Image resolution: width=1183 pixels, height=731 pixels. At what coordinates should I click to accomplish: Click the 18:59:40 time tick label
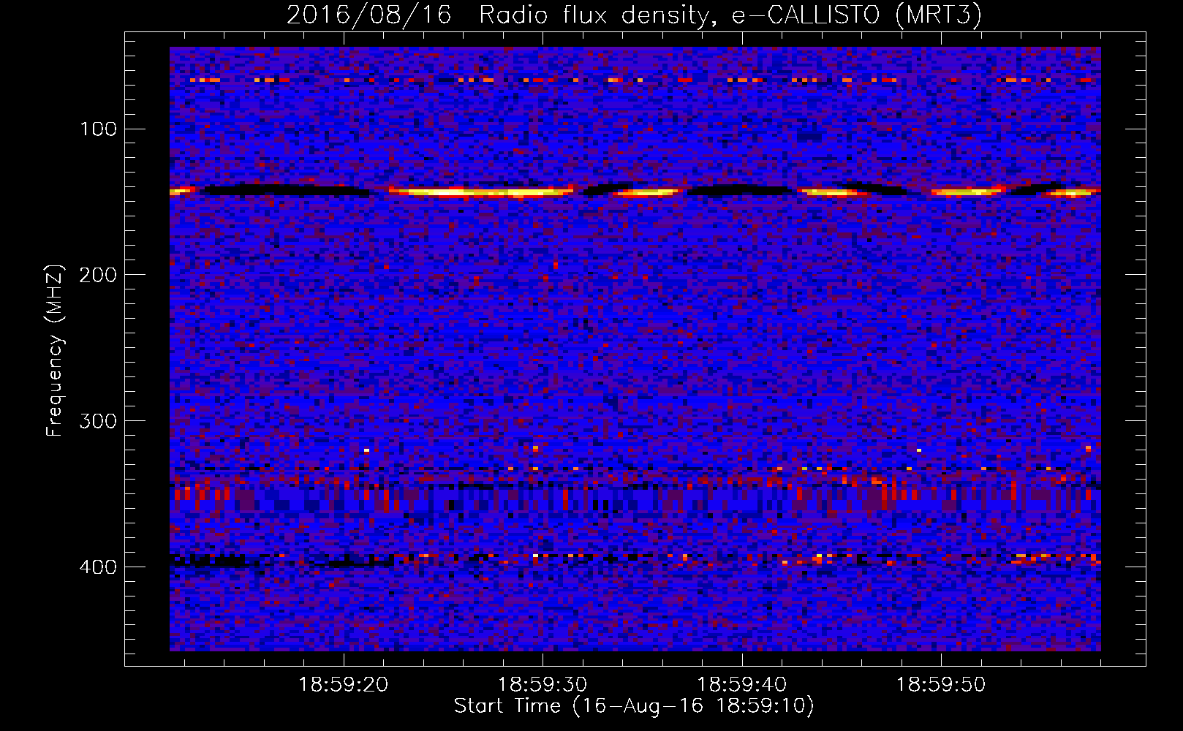click(x=741, y=685)
